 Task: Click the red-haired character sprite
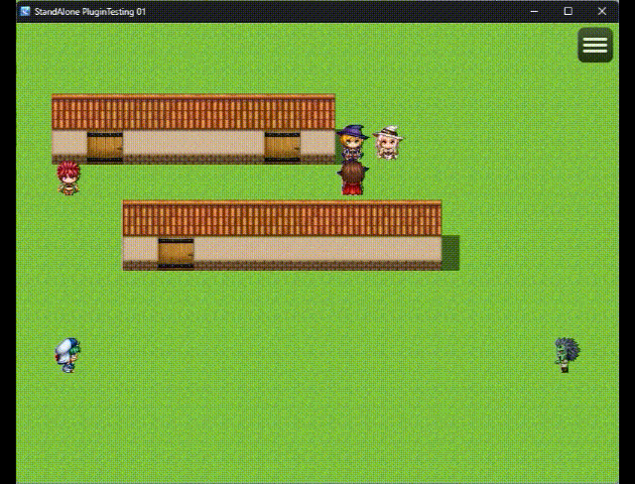pos(68,179)
